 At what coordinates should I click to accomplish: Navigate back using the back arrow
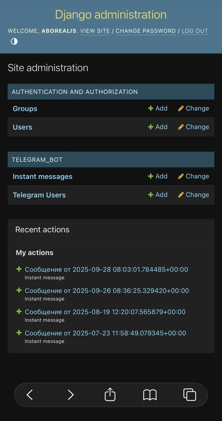pos(30,395)
